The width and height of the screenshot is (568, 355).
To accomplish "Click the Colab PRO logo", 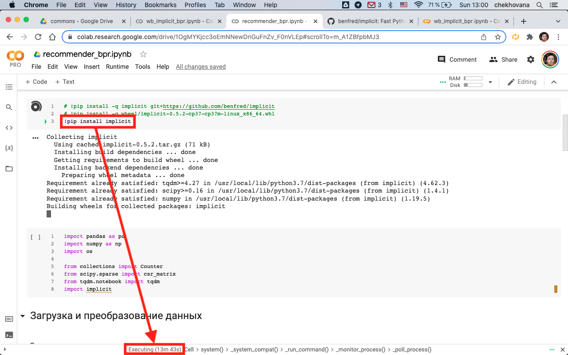I will click(16, 59).
